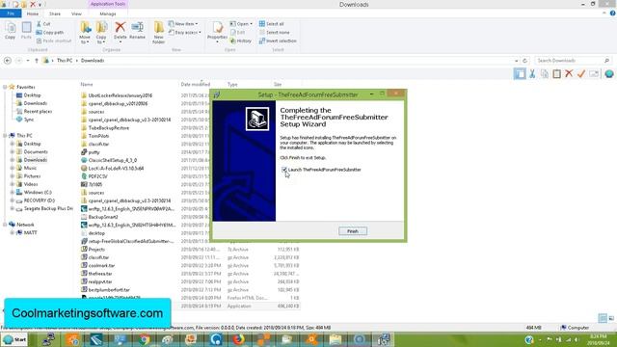This screenshot has width=617, height=347.
Task: Expand the Windows (C:) drive node
Action: pyautogui.click(x=12, y=193)
